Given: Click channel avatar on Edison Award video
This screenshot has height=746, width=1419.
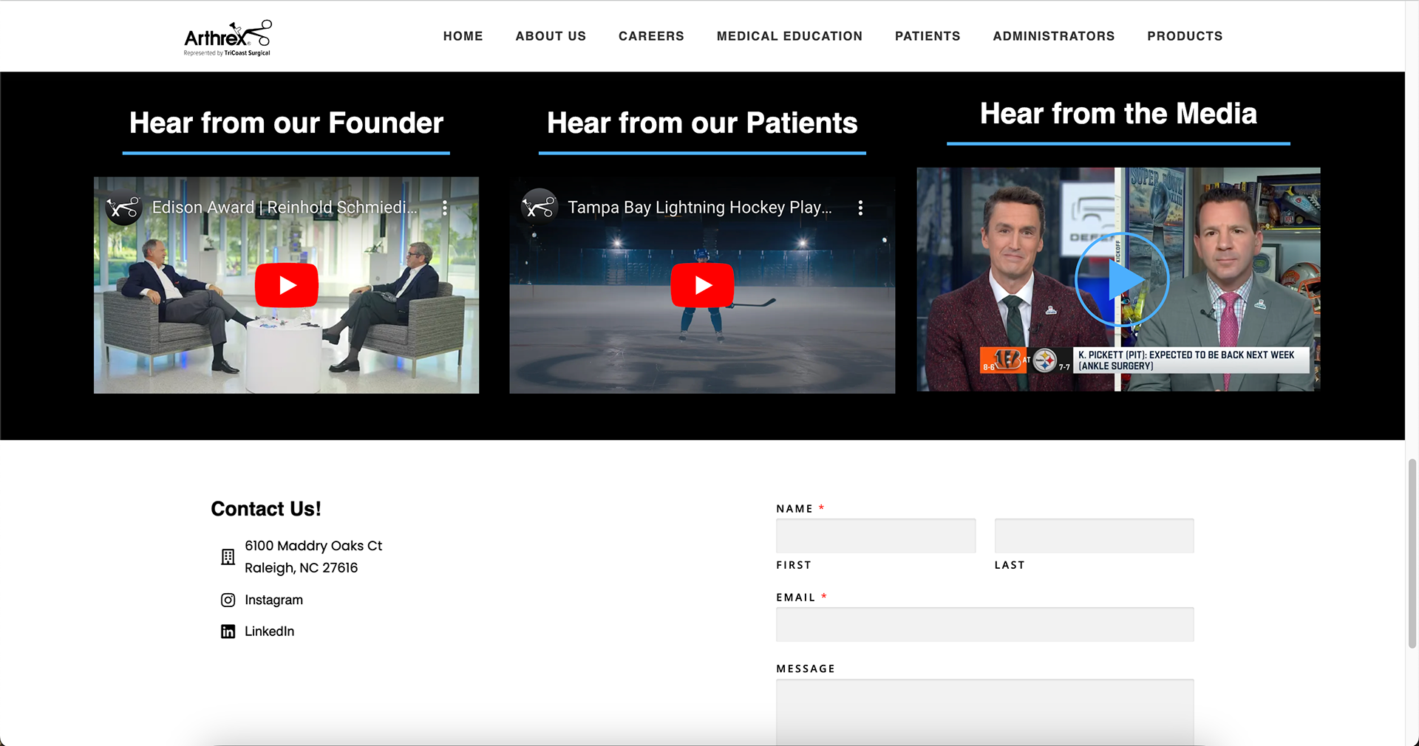Looking at the screenshot, I should coord(123,208).
